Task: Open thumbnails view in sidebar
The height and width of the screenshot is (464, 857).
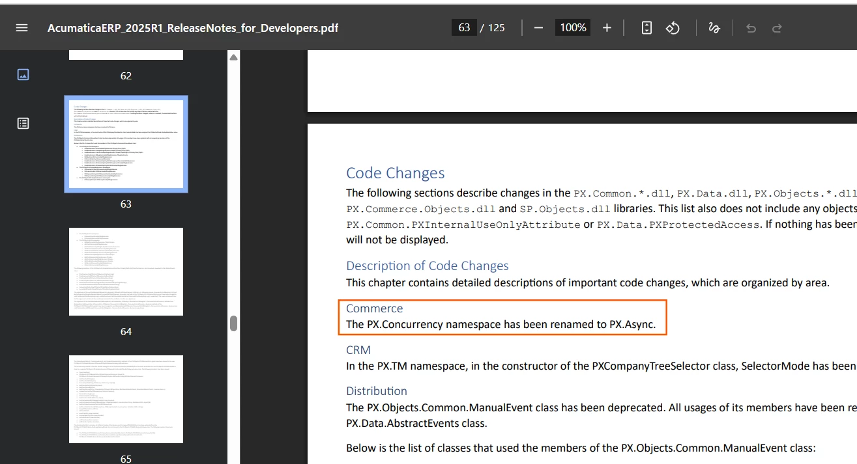Action: [23, 74]
